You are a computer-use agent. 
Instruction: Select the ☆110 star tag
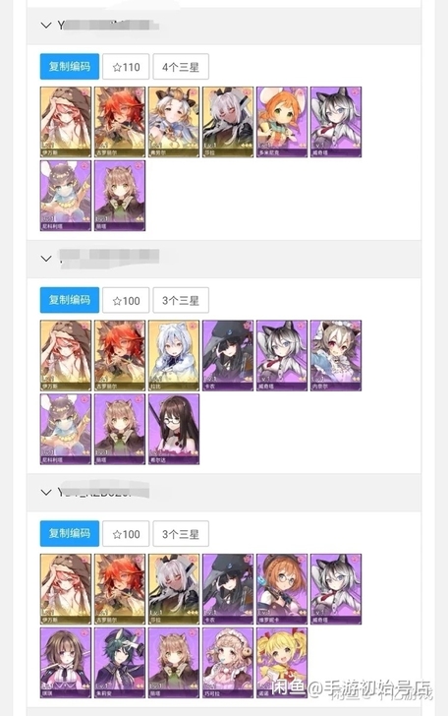[x=126, y=67]
